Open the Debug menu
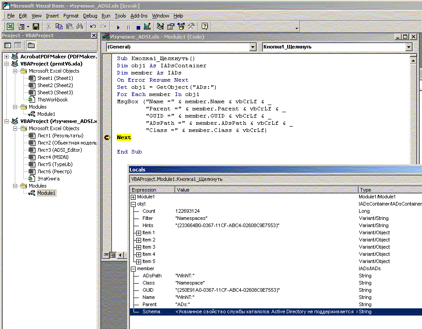422x329 pixels. 90,16
